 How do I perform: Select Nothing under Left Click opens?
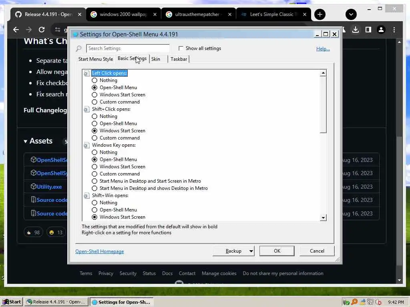click(x=94, y=80)
